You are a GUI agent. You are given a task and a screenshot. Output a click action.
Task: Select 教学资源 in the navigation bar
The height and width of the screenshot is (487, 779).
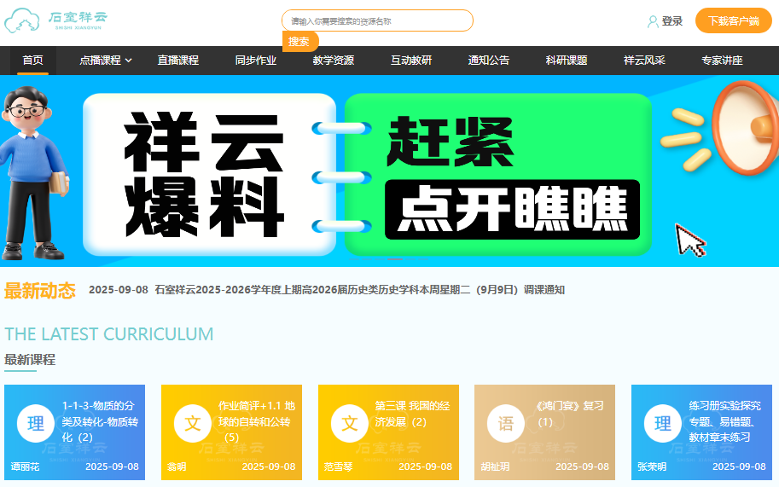click(334, 61)
